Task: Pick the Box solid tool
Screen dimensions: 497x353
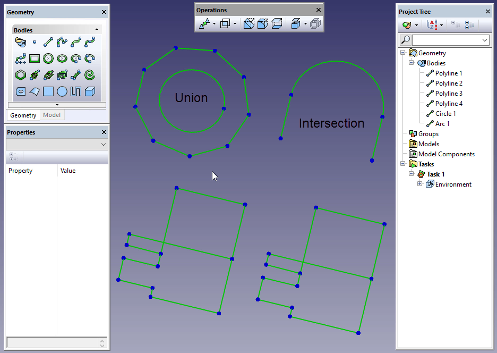Action: point(90,91)
